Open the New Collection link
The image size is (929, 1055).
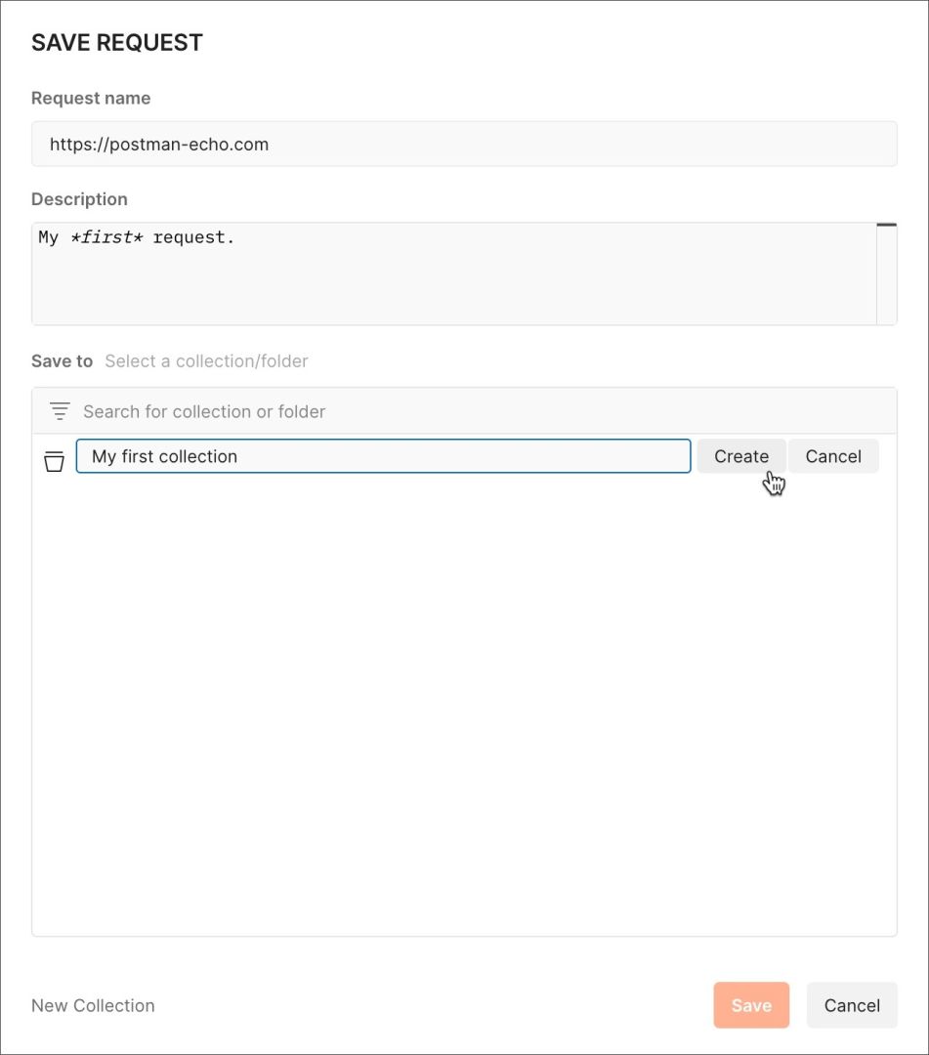pyautogui.click(x=93, y=1005)
